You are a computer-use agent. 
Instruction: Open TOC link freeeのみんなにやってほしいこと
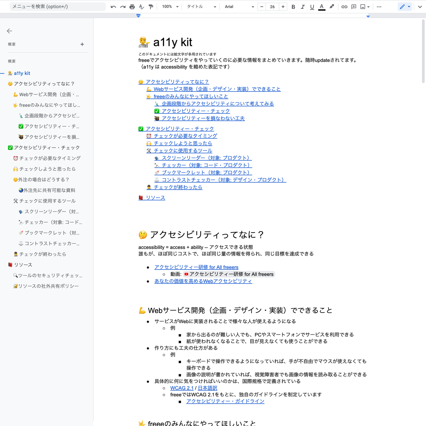187,97
